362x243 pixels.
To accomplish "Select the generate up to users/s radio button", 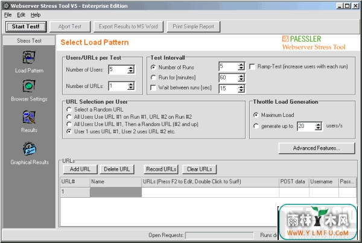I will tap(256, 126).
